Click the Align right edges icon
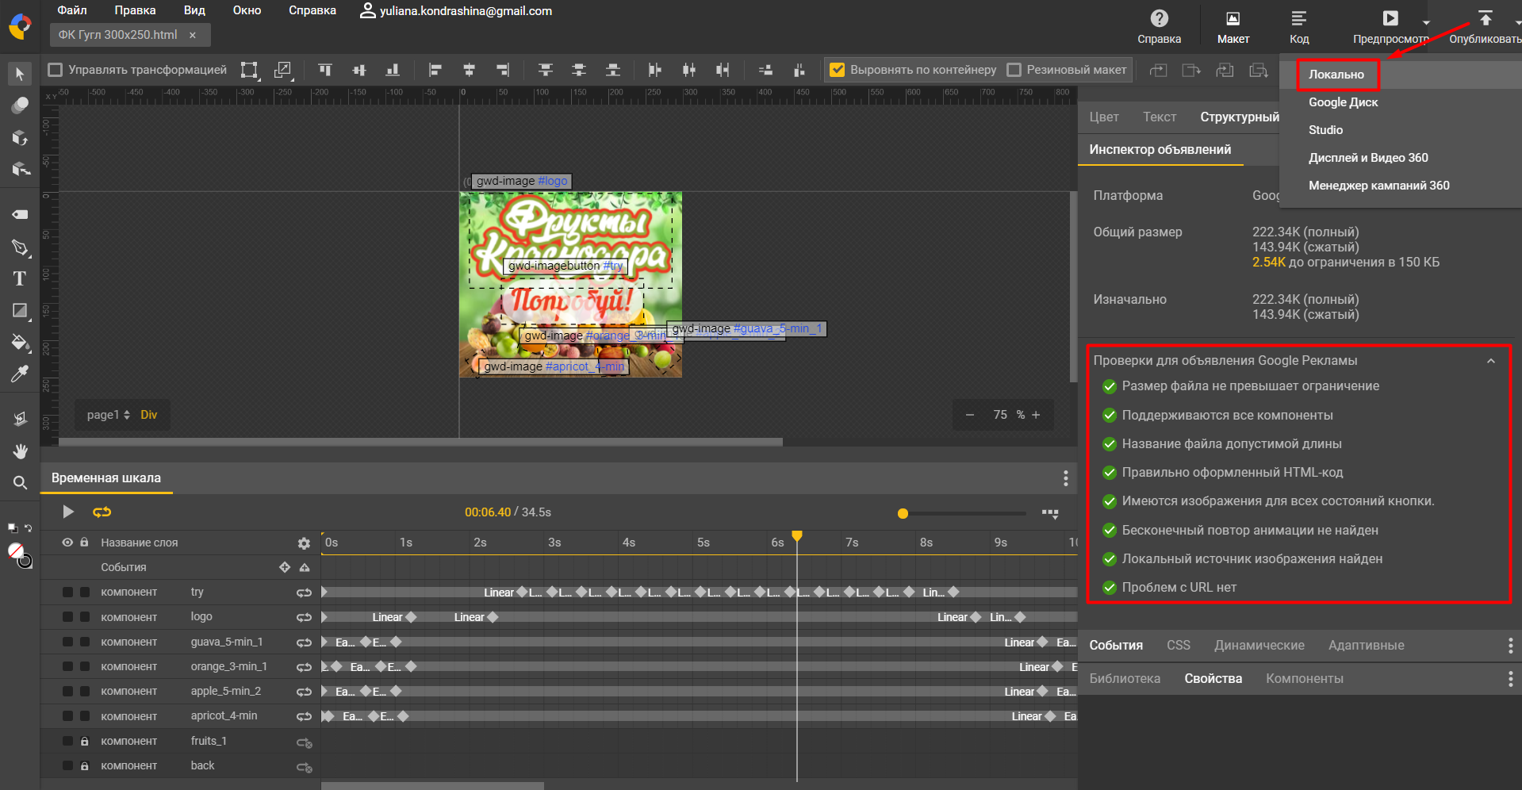 503,70
